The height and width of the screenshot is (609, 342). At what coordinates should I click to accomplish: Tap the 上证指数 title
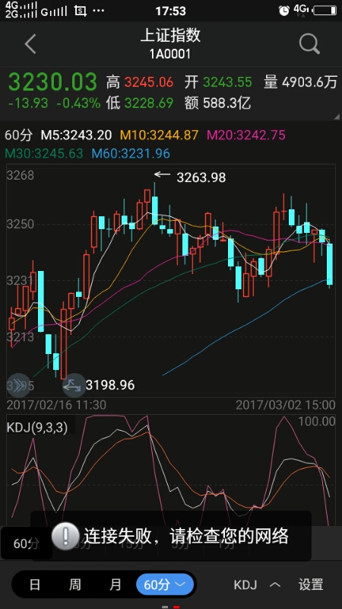coord(170,35)
